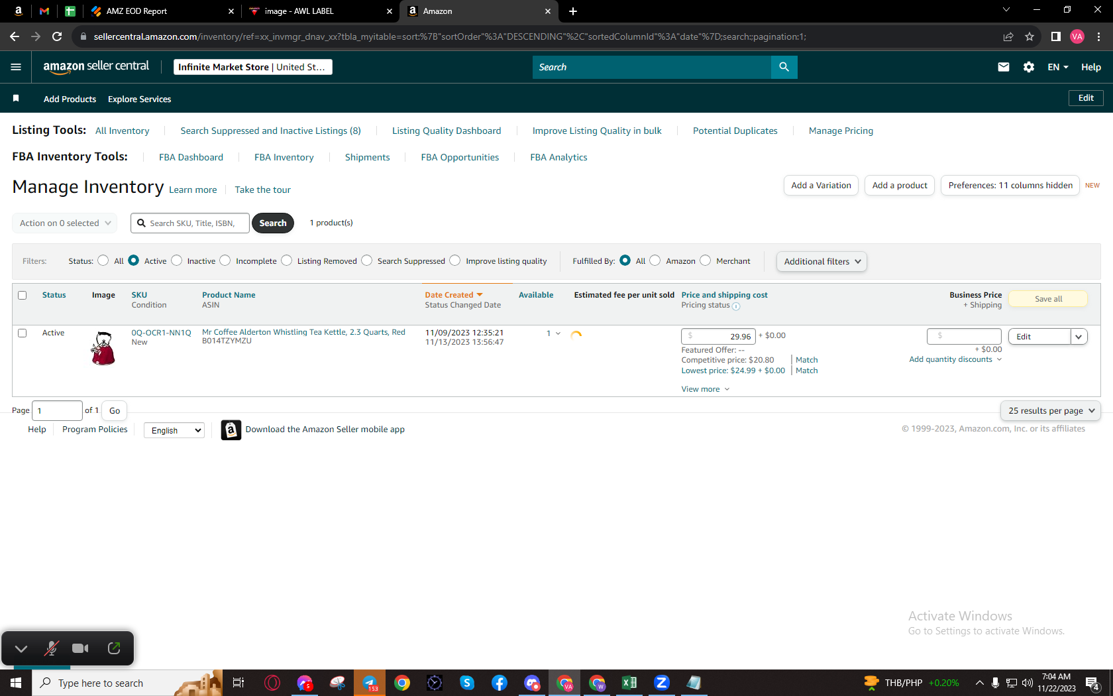Screen dimensions: 1113x696
Task: Open the settings gear icon
Action: point(1029,67)
